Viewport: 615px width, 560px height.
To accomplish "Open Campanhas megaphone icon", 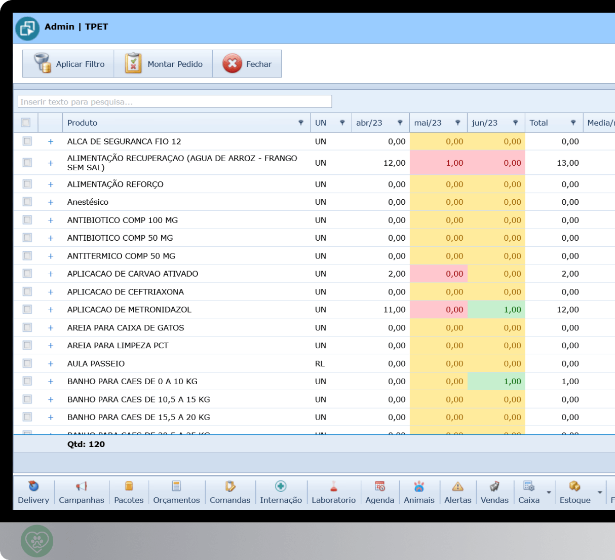I will tap(81, 487).
